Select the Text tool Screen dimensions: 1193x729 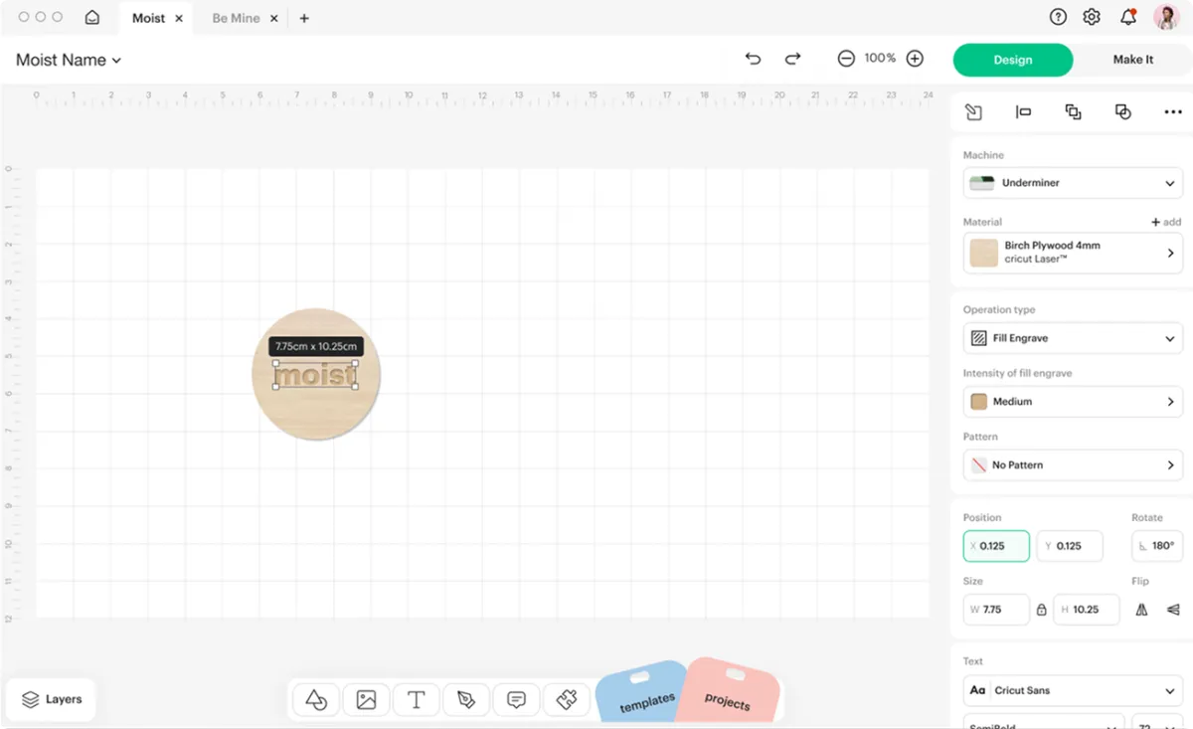[417, 700]
